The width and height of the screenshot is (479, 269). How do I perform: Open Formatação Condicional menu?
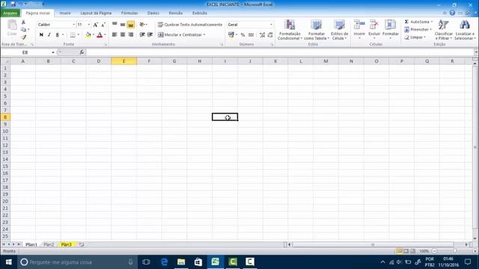(x=290, y=30)
